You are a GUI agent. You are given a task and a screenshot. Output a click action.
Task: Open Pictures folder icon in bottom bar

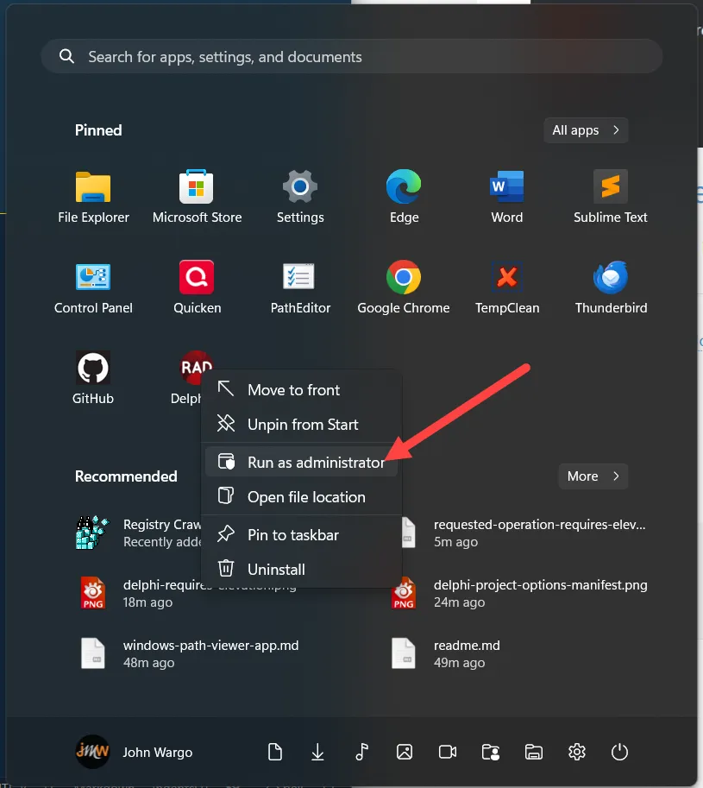405,752
